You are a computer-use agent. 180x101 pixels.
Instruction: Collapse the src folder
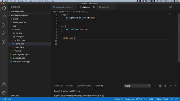coord(14,26)
